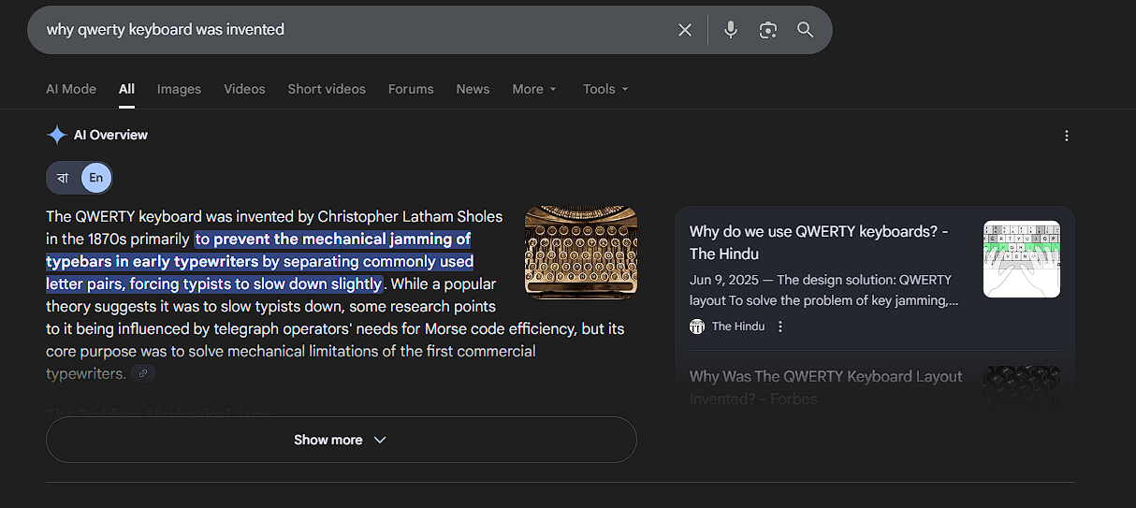The height and width of the screenshot is (508, 1136).
Task: Open the AI Mode tab
Action: (x=71, y=89)
